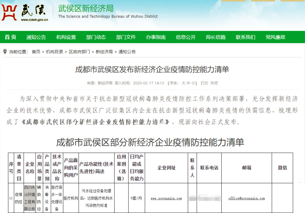This screenshot has width=305, height=213.
Task: Open the 通知公告 navigation menu item
Action: tap(36, 37)
